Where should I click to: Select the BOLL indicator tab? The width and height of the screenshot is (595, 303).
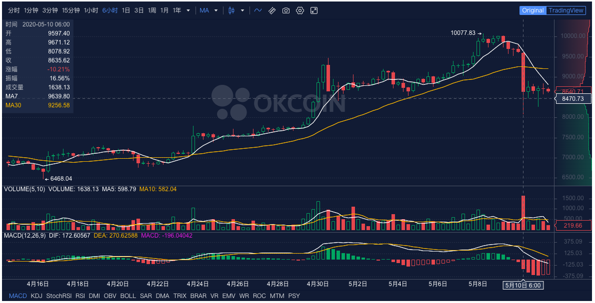tap(128, 296)
